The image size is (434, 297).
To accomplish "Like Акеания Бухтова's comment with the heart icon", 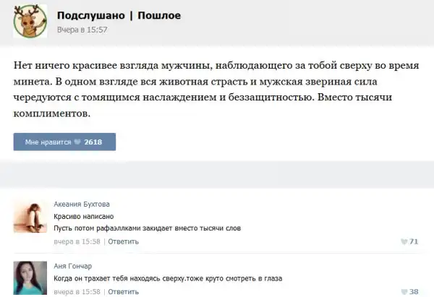I will [404, 241].
